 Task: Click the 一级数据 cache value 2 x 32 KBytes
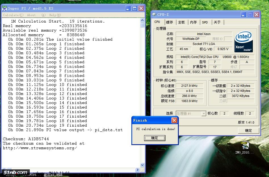point(241,86)
